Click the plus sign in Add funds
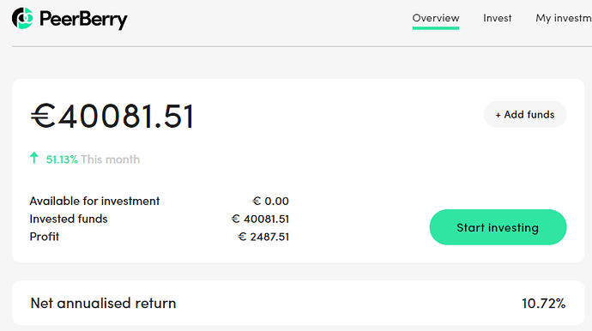 tap(498, 115)
